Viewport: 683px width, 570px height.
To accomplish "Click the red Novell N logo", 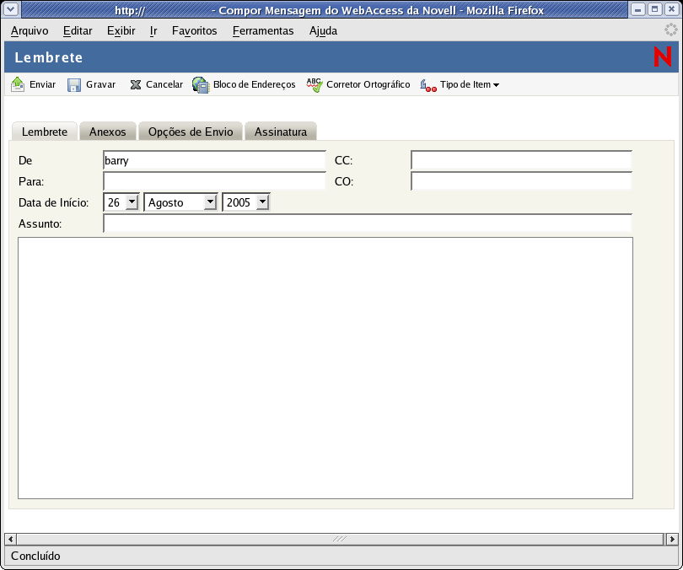I will click(662, 57).
